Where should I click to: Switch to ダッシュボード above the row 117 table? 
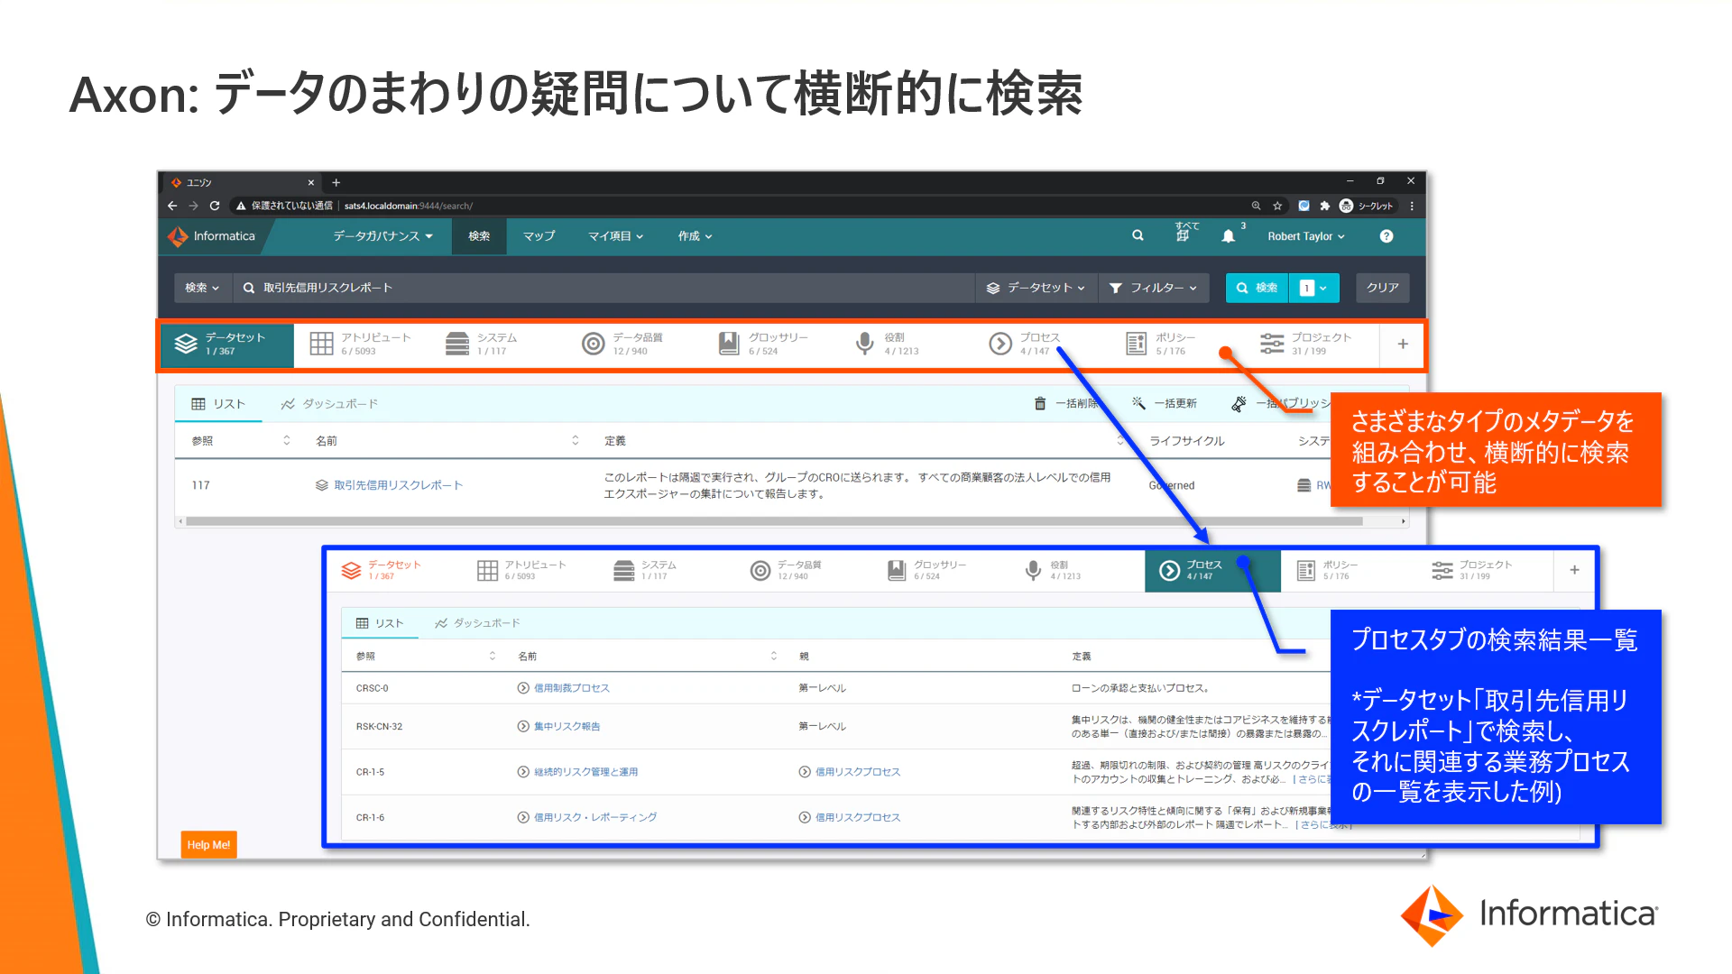[329, 404]
